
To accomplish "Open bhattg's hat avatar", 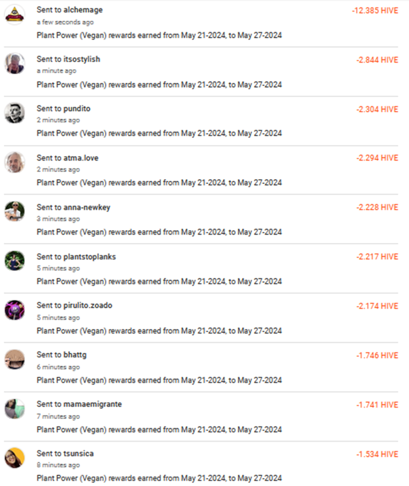I will [14, 359].
